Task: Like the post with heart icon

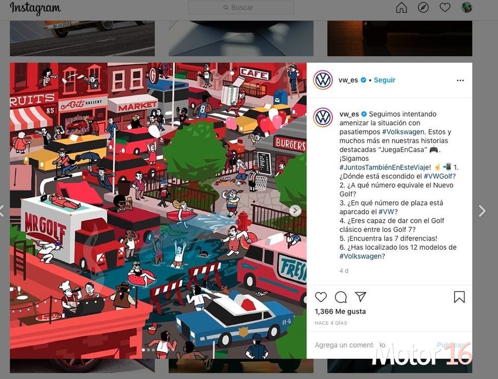Action: tap(321, 297)
